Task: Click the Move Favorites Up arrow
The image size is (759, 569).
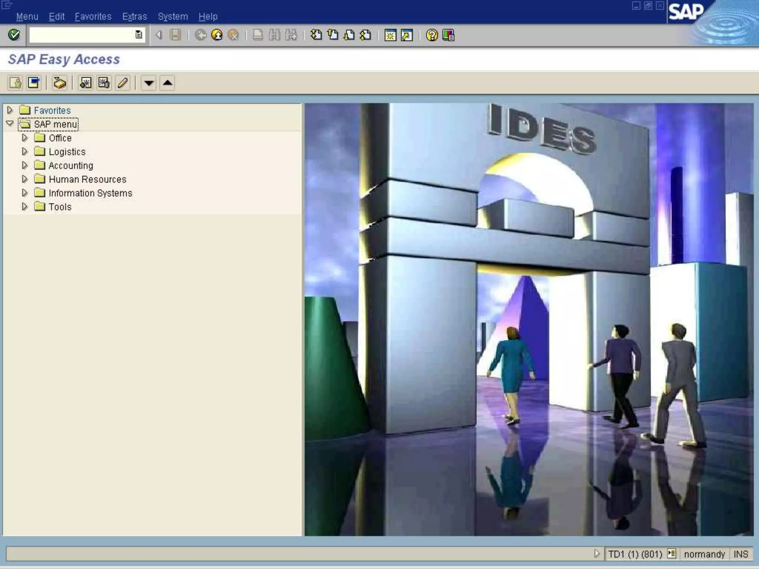Action: [167, 83]
